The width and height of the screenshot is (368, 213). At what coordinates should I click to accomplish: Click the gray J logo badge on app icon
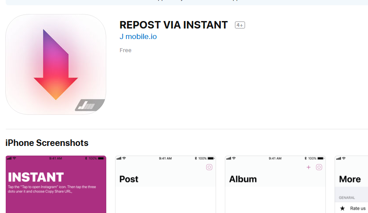click(x=90, y=106)
